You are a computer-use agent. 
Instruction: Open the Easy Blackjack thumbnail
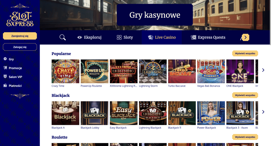coord(124,113)
